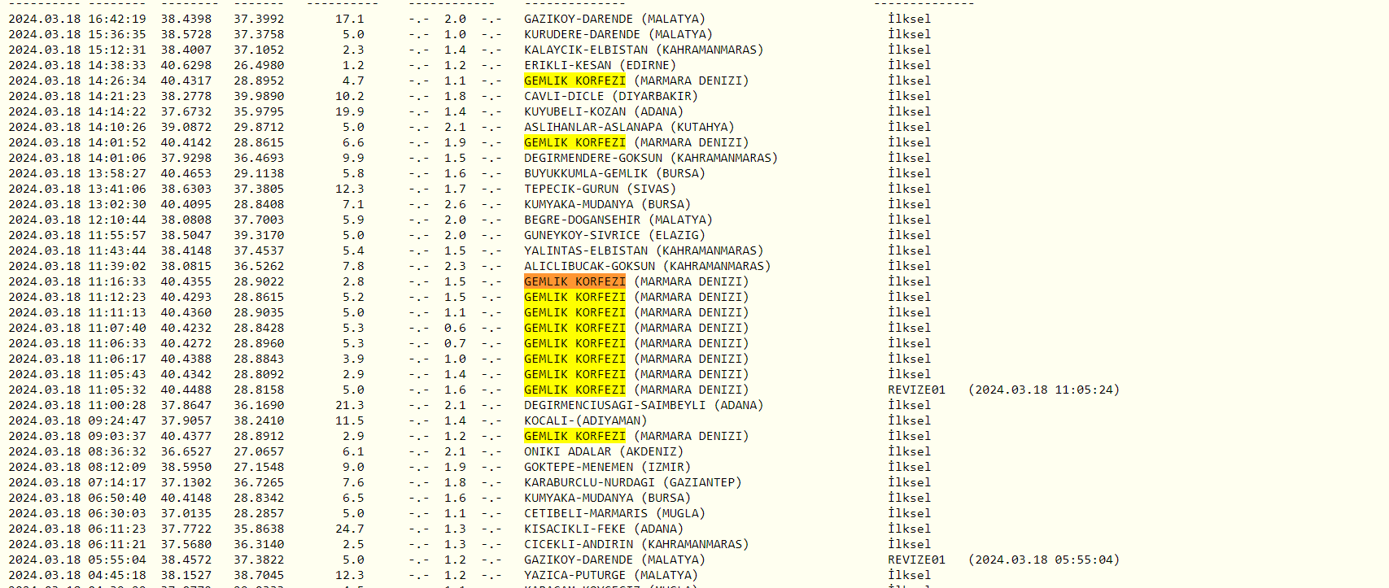Click the timestamp 2024.03.18 16:42:19
The width and height of the screenshot is (1389, 588).
77,19
